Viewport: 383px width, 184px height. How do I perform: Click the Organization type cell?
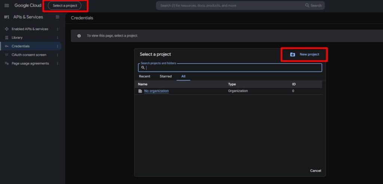238,91
